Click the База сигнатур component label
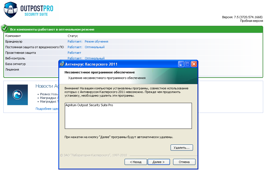Viewport: 264px width, 172px height. point(15,64)
